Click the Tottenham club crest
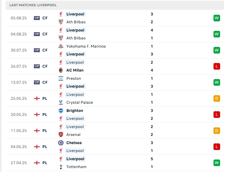This screenshot has height=172, width=227. [x=61, y=167]
